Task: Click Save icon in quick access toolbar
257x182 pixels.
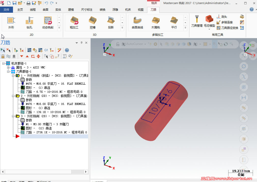Action: click(x=15, y=3)
